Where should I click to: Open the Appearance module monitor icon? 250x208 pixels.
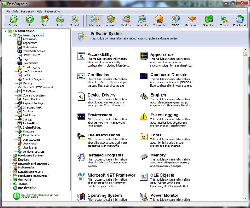click(x=144, y=56)
